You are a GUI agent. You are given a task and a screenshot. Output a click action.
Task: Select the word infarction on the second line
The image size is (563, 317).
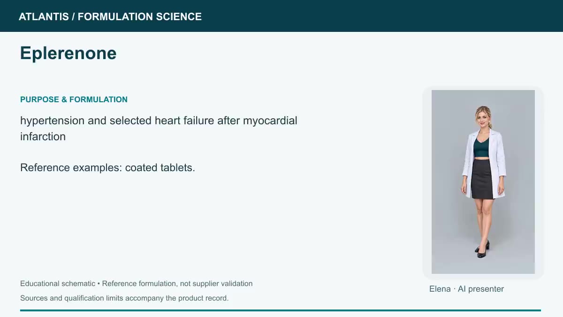43,136
